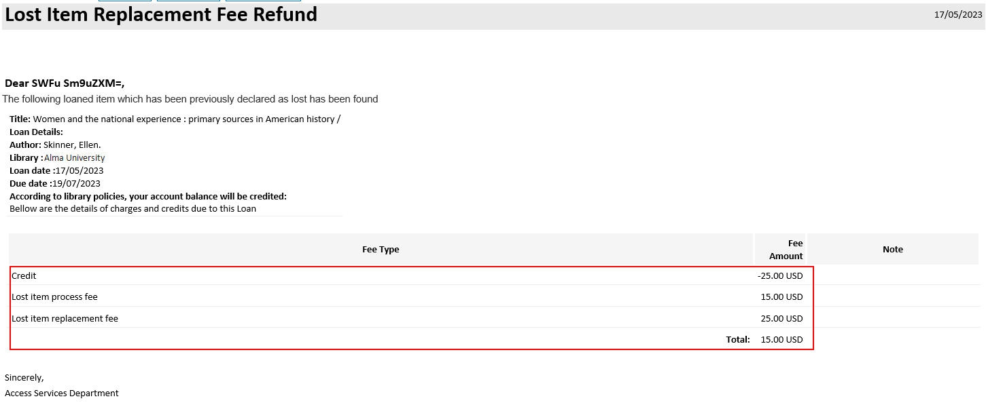
Task: Click the Note column header
Action: coord(892,250)
